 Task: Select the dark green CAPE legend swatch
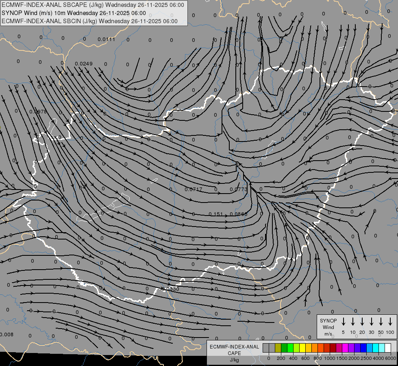coord(284,348)
